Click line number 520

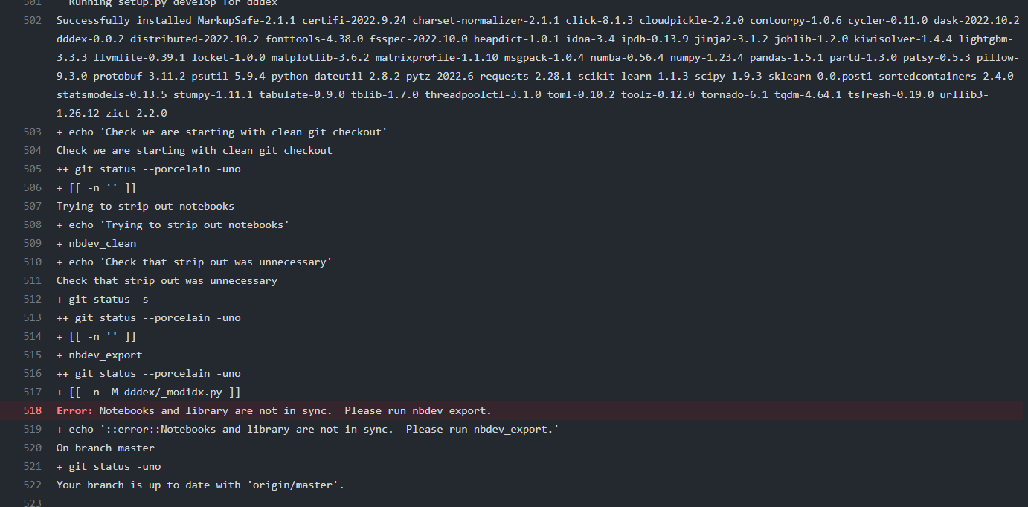pos(32,448)
